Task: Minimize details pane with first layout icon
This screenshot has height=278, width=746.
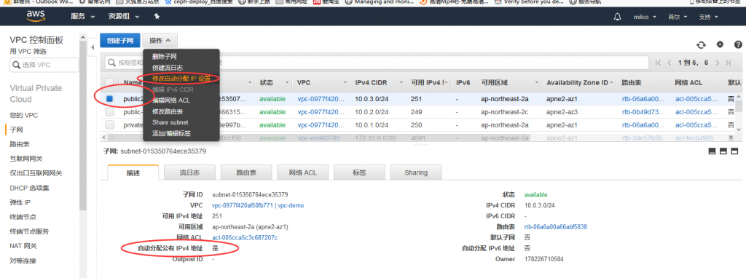Action: [712, 151]
